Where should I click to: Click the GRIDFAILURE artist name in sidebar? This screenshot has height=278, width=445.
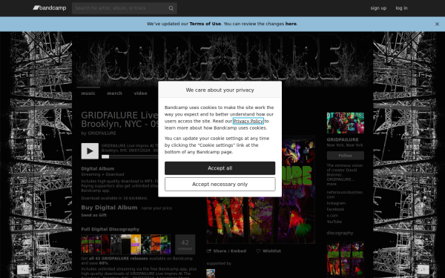343,139
